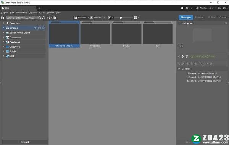This screenshot has width=229, height=145.
Task: Go to the next item arrow
Action: coord(183,56)
